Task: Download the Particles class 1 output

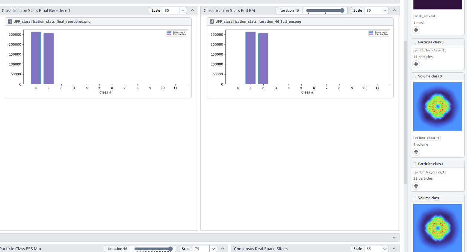Action: click(x=416, y=186)
